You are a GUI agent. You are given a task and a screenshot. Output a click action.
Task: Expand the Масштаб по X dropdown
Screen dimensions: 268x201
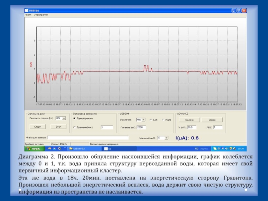[166, 138]
